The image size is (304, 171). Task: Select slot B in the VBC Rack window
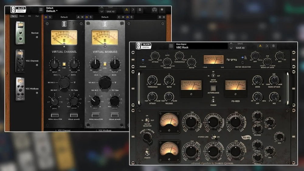tap(273, 46)
